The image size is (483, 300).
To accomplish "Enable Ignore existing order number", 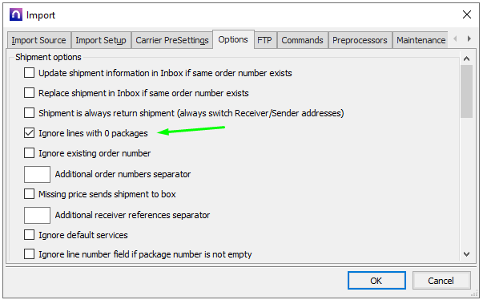I will click(30, 153).
